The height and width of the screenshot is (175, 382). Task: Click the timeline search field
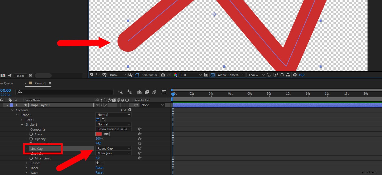tap(65, 92)
